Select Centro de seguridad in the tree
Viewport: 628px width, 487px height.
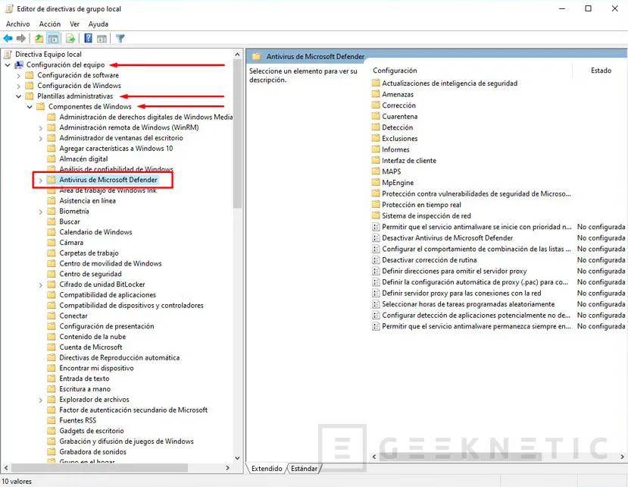coord(90,274)
